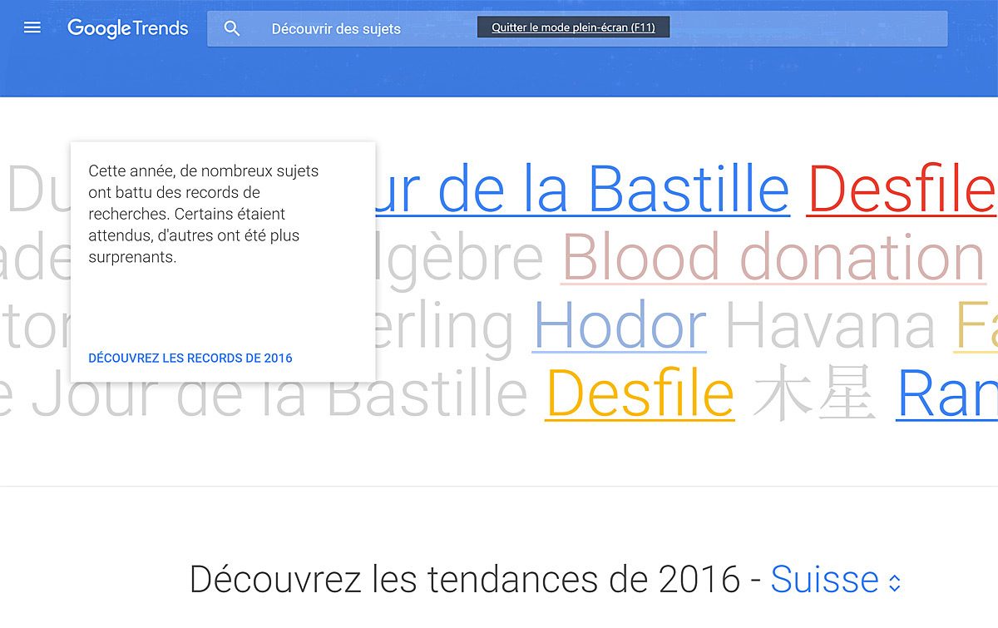The image size is (998, 628).
Task: Click the 'Cette année, de nombreux sujets' paragraph
Action: 204,214
